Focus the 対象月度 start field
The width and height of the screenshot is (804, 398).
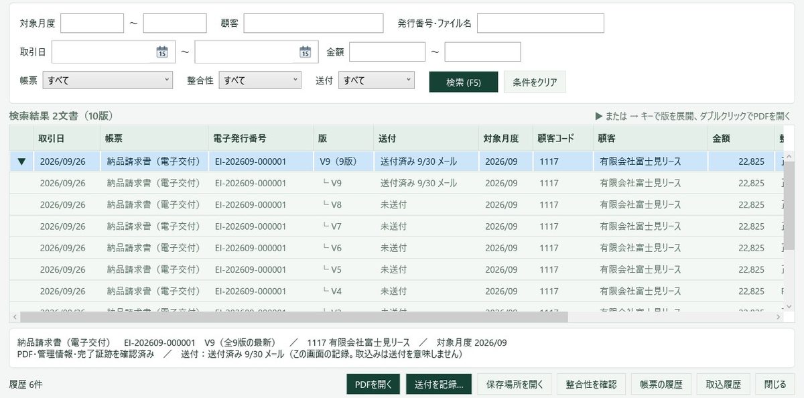tap(92, 23)
